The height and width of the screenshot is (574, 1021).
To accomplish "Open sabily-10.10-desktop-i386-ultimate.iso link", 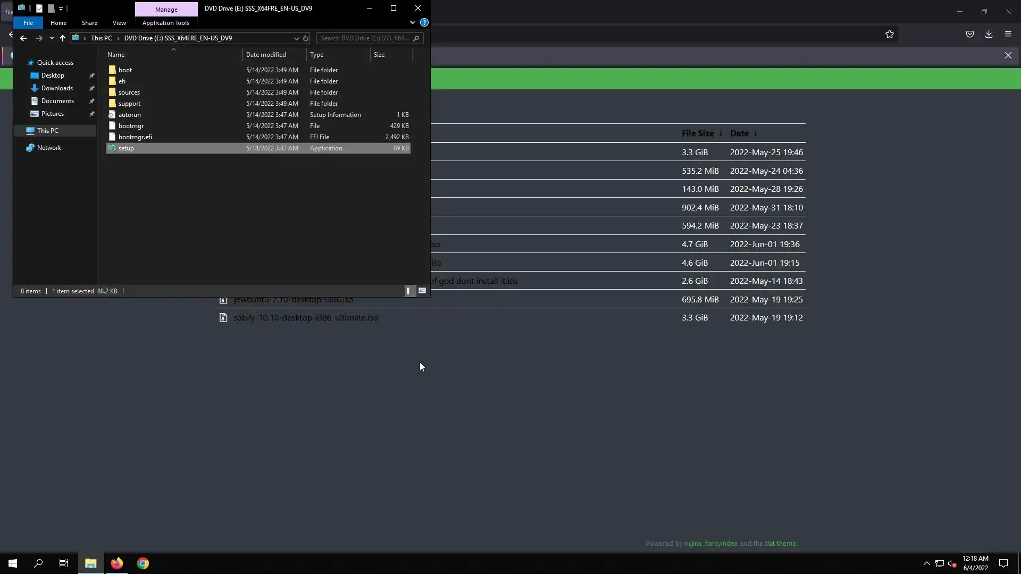I will 306,318.
